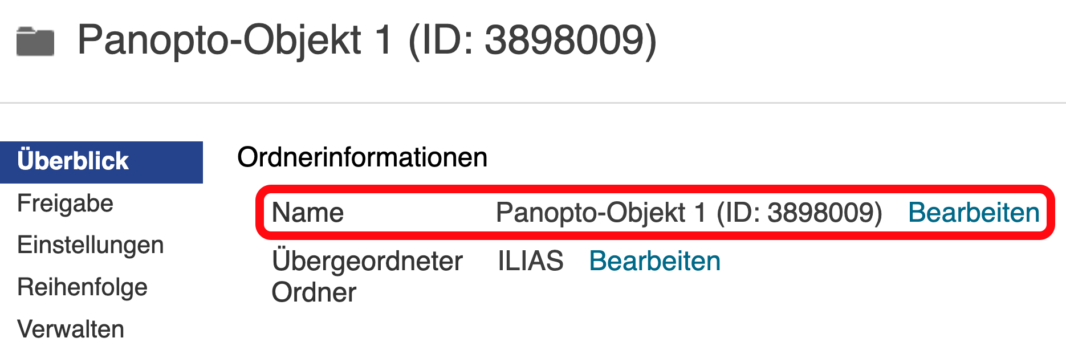1066x350 pixels.
Task: Click the ILIAS parent folder value
Action: tap(531, 261)
